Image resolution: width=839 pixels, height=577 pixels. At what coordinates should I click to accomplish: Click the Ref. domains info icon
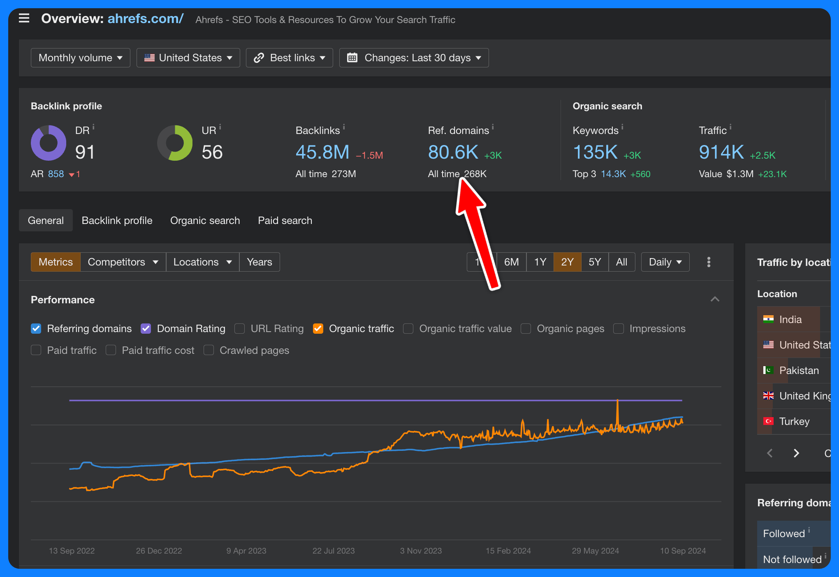[x=493, y=127]
